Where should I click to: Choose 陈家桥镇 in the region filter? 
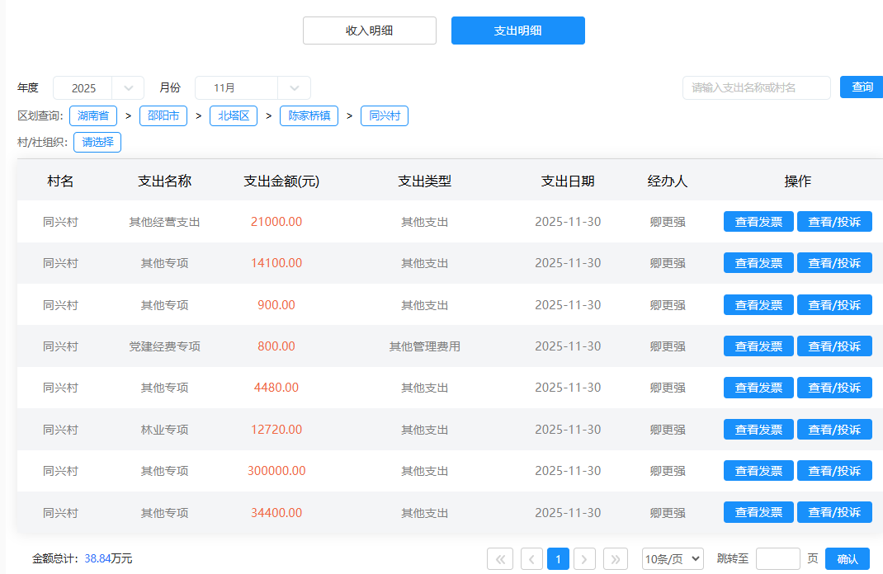tap(309, 116)
